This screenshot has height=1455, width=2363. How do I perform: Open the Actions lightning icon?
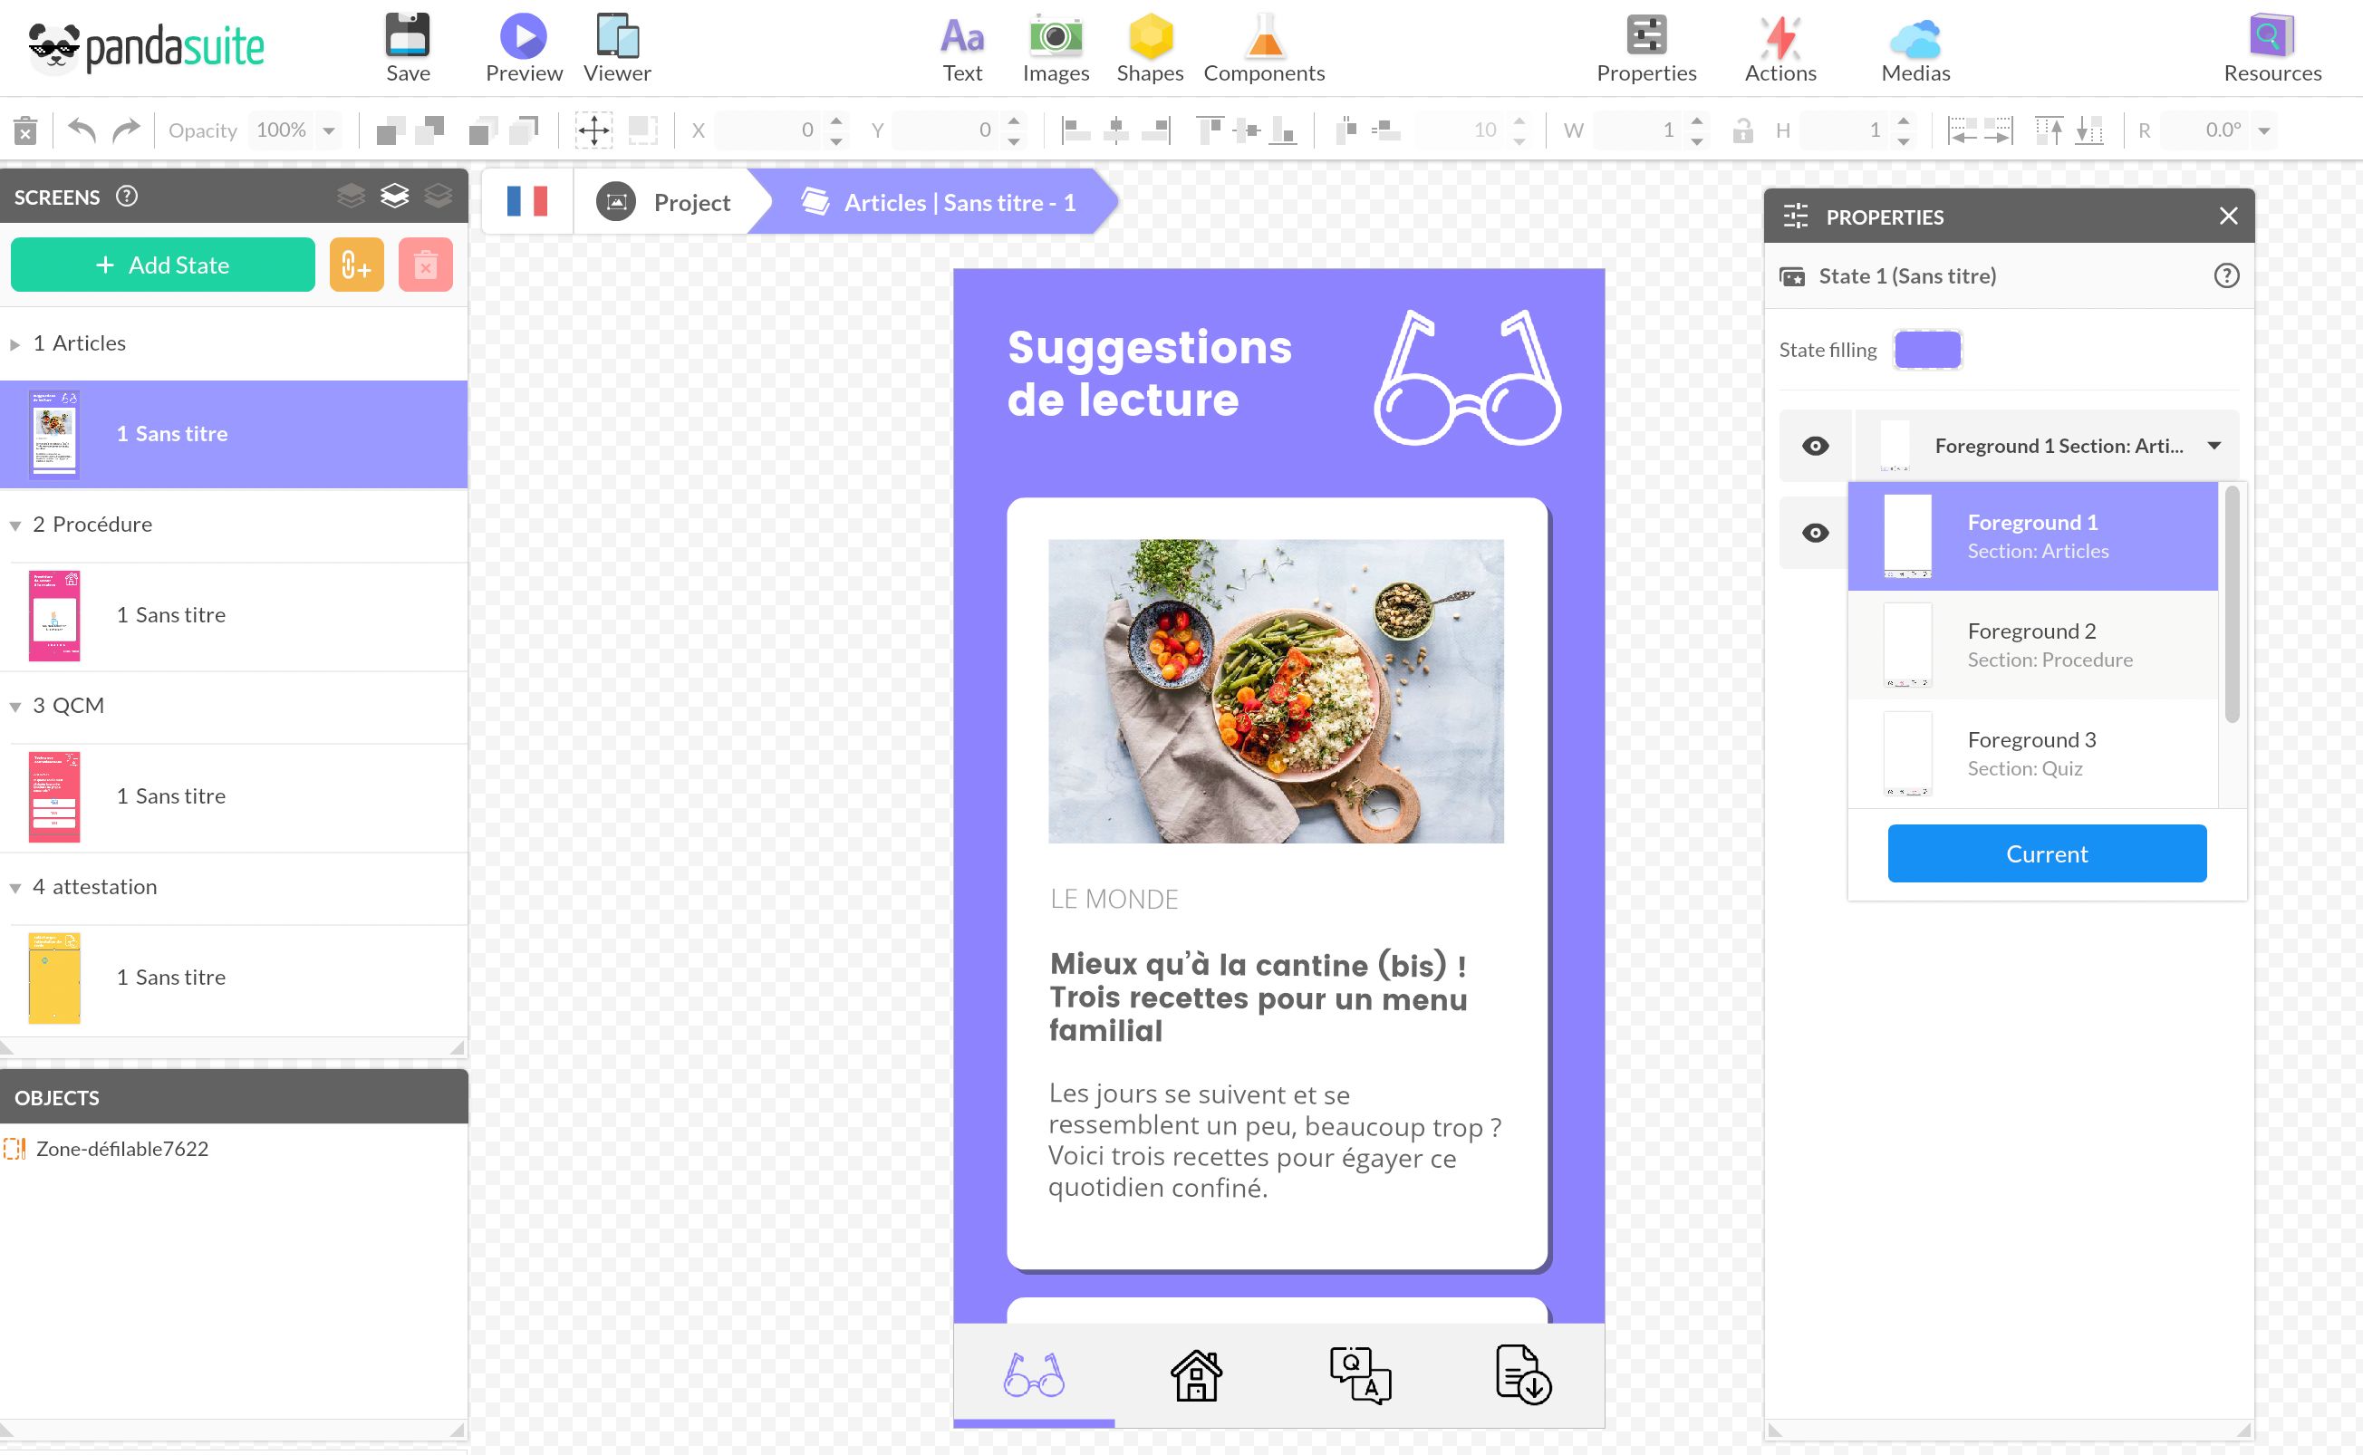[x=1779, y=36]
